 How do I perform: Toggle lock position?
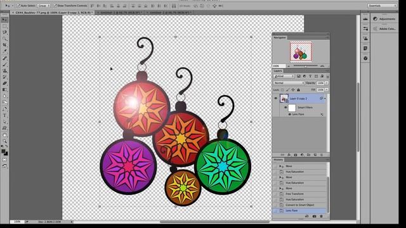[293, 90]
